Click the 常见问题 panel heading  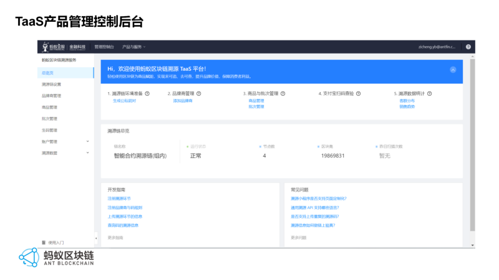(x=299, y=190)
